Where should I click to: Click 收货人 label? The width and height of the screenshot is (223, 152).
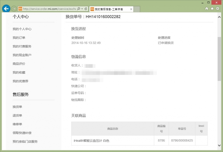[77, 65]
